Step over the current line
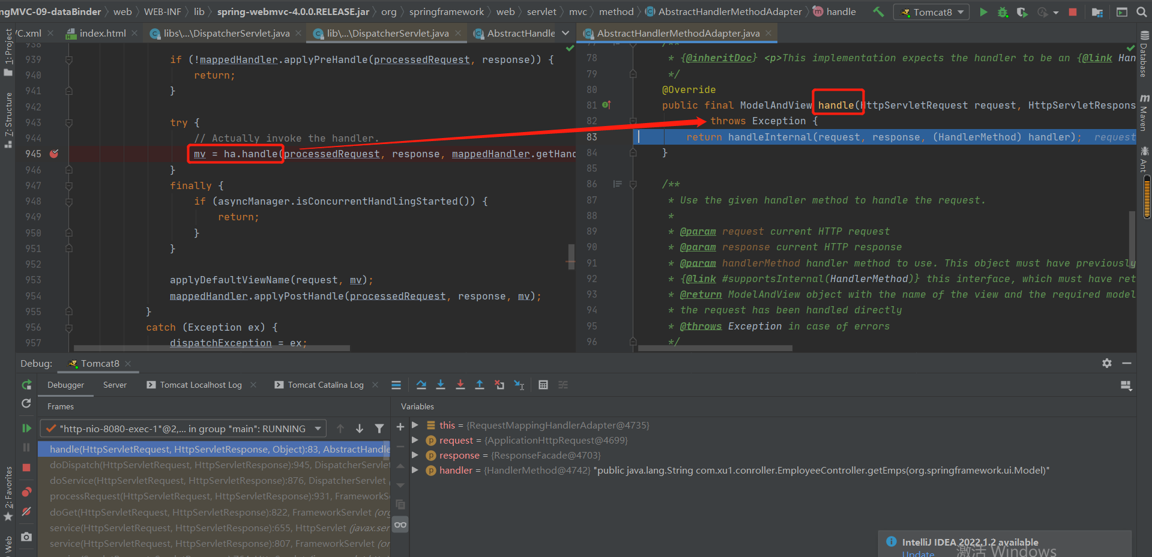 coord(421,385)
